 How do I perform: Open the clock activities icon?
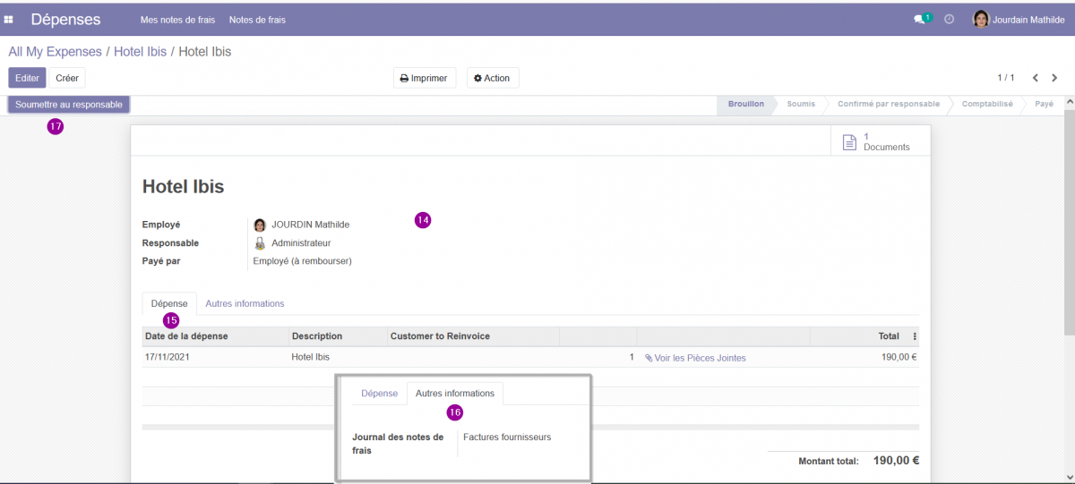coord(950,19)
